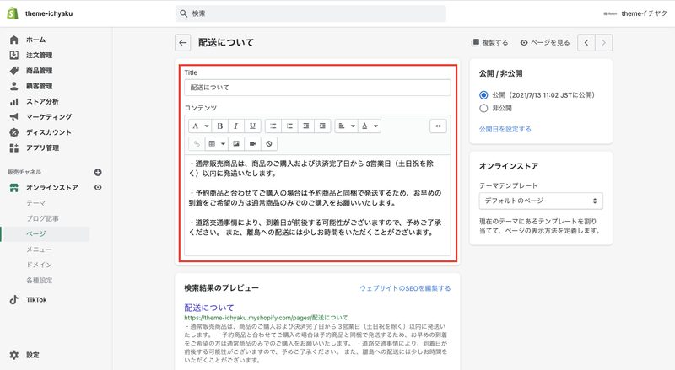
Task: Click ページを見る to view page
Action: pos(545,43)
